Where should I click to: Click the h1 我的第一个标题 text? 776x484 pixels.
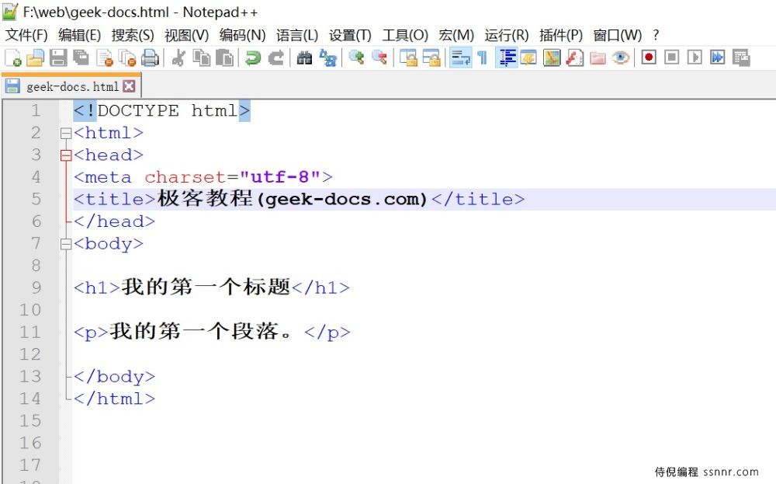[x=206, y=287]
